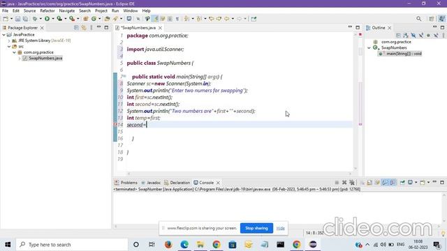Open the Run menu
Image resolution: width=447 pixels, height=251 pixels.
coord(115,10)
